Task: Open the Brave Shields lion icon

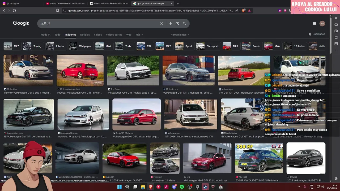Action: coord(244,11)
